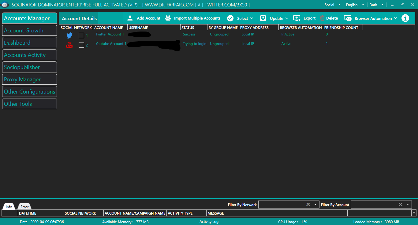Screen dimensions: 418x225
Task: Click the ACTIVITY TYPE log column header
Action: click(187, 213)
